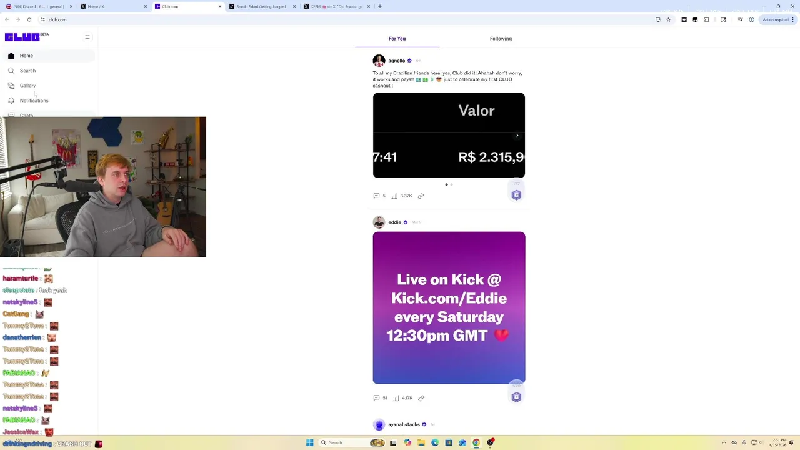800x450 pixels.
Task: Switch to the For You tab
Action: click(397, 39)
